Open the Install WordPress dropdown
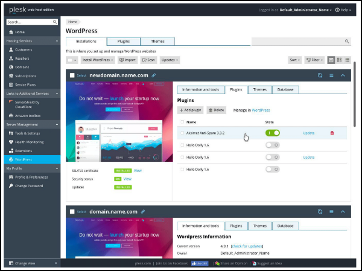This screenshot has width=362, height=271. [98, 60]
